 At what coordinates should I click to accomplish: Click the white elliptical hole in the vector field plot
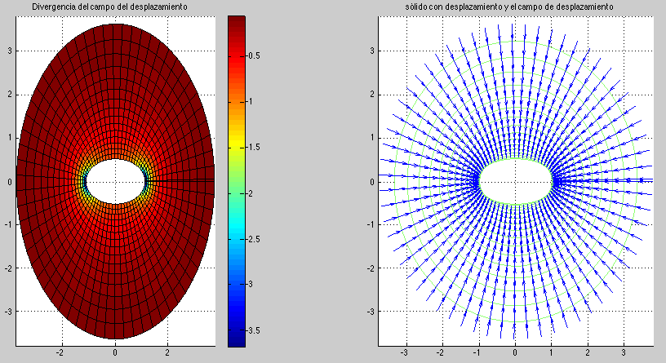click(515, 181)
